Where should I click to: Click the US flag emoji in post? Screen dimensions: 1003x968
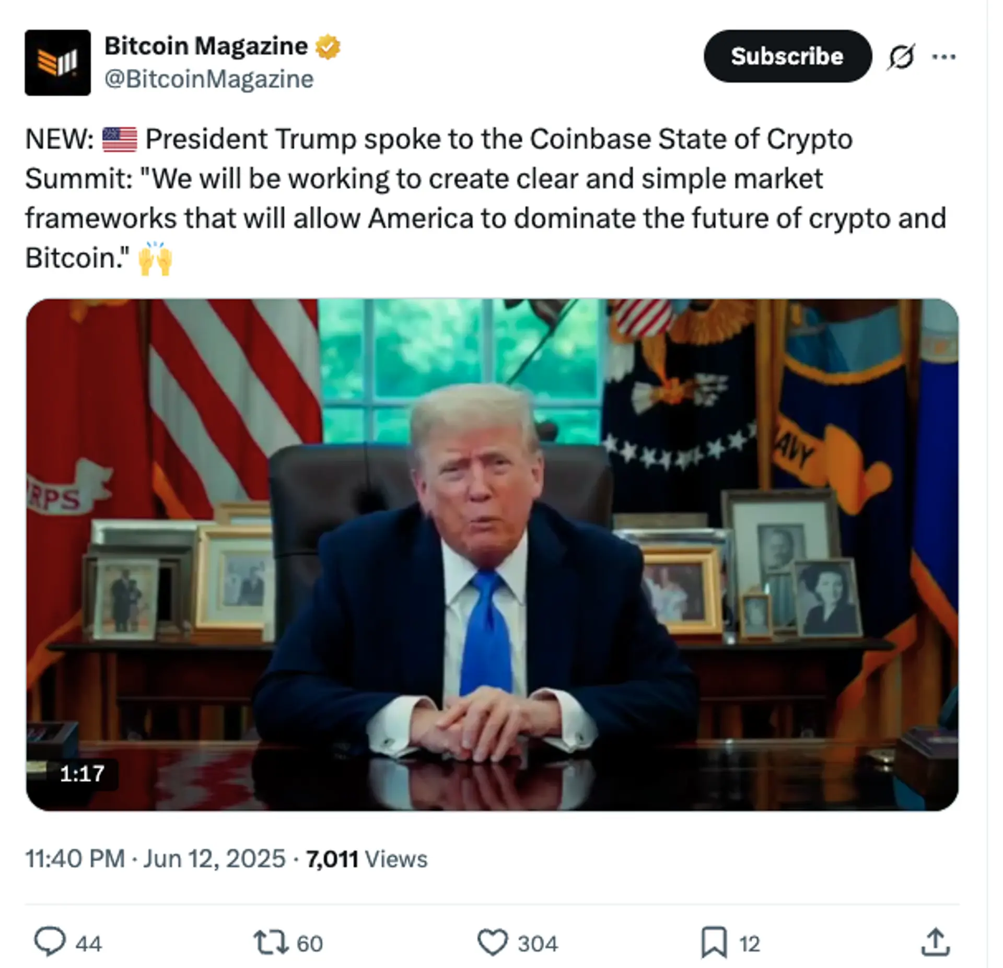click(120, 139)
